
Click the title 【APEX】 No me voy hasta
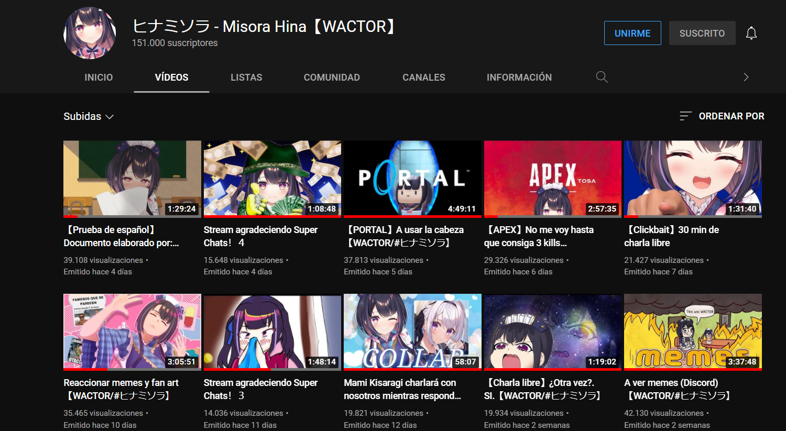pyautogui.click(x=539, y=236)
